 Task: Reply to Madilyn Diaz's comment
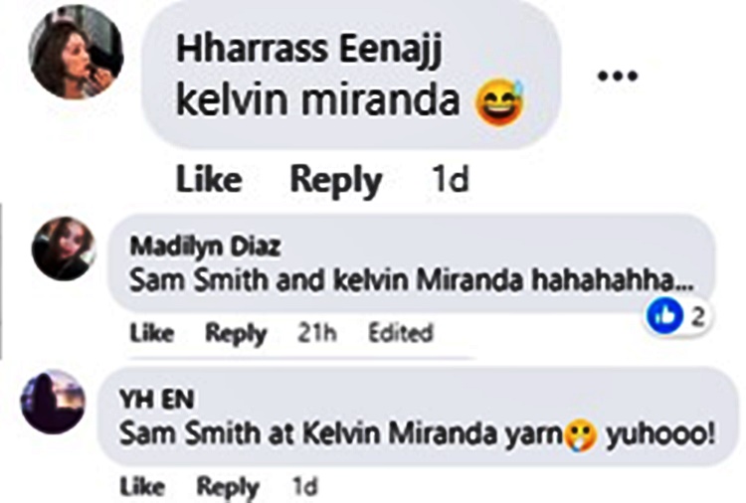(236, 334)
